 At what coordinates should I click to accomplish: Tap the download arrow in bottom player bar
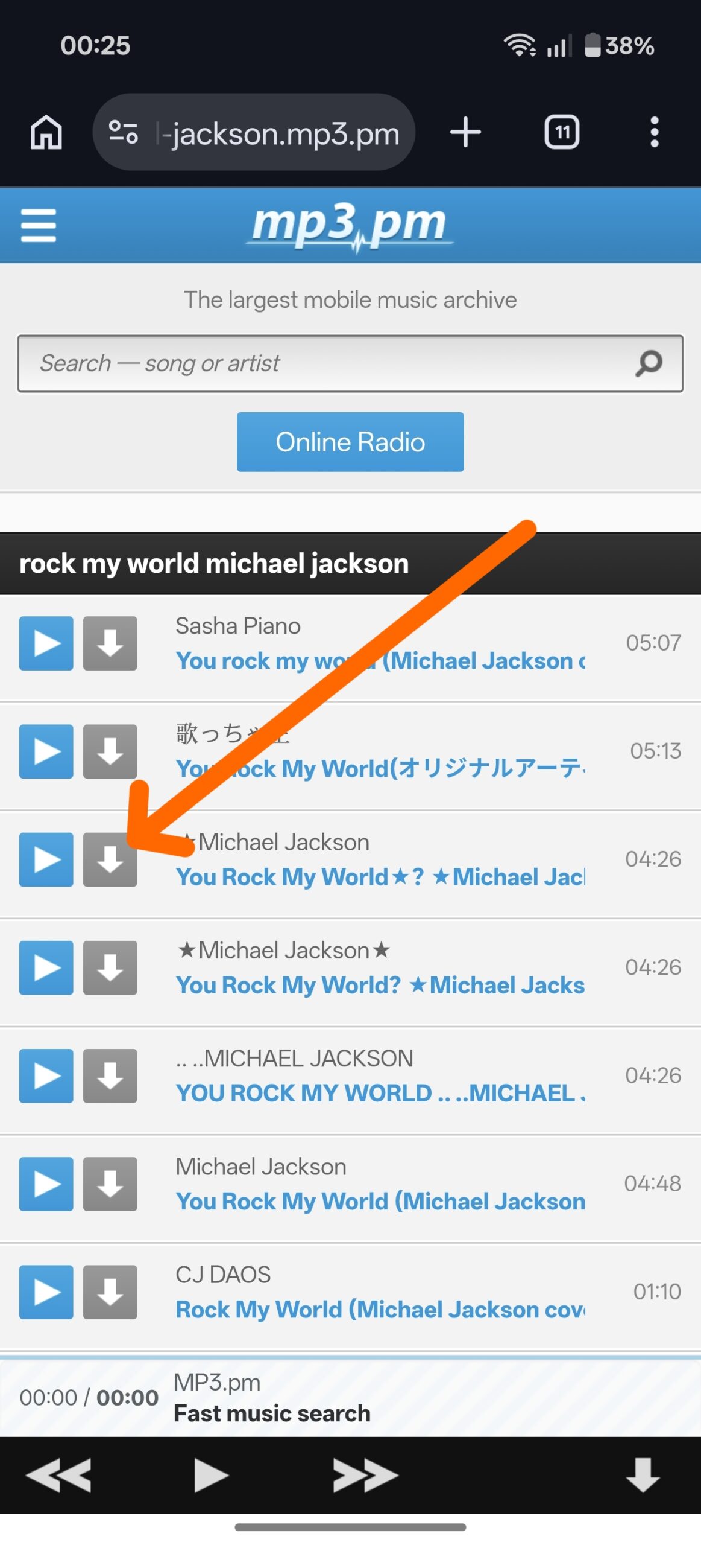pos(643,1475)
